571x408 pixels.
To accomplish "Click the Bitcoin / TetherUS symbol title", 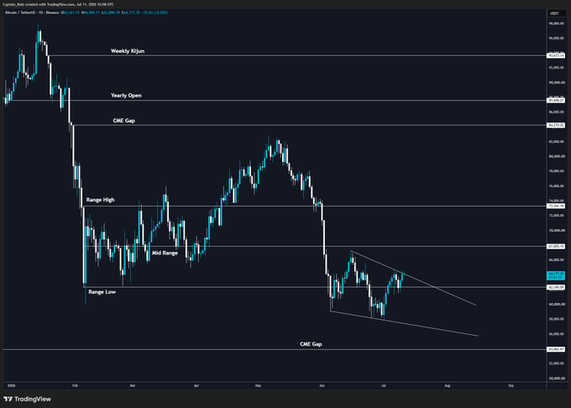I will (18, 13).
